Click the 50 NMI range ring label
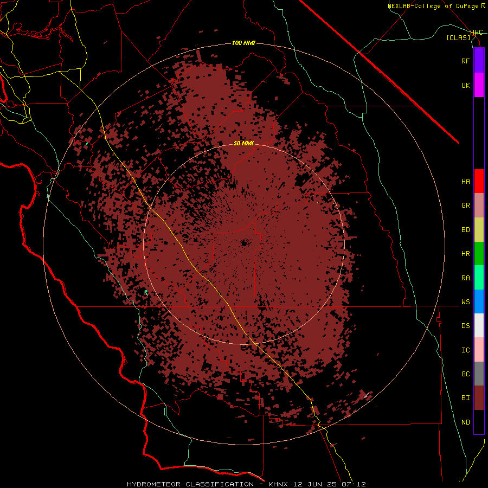 point(243,144)
